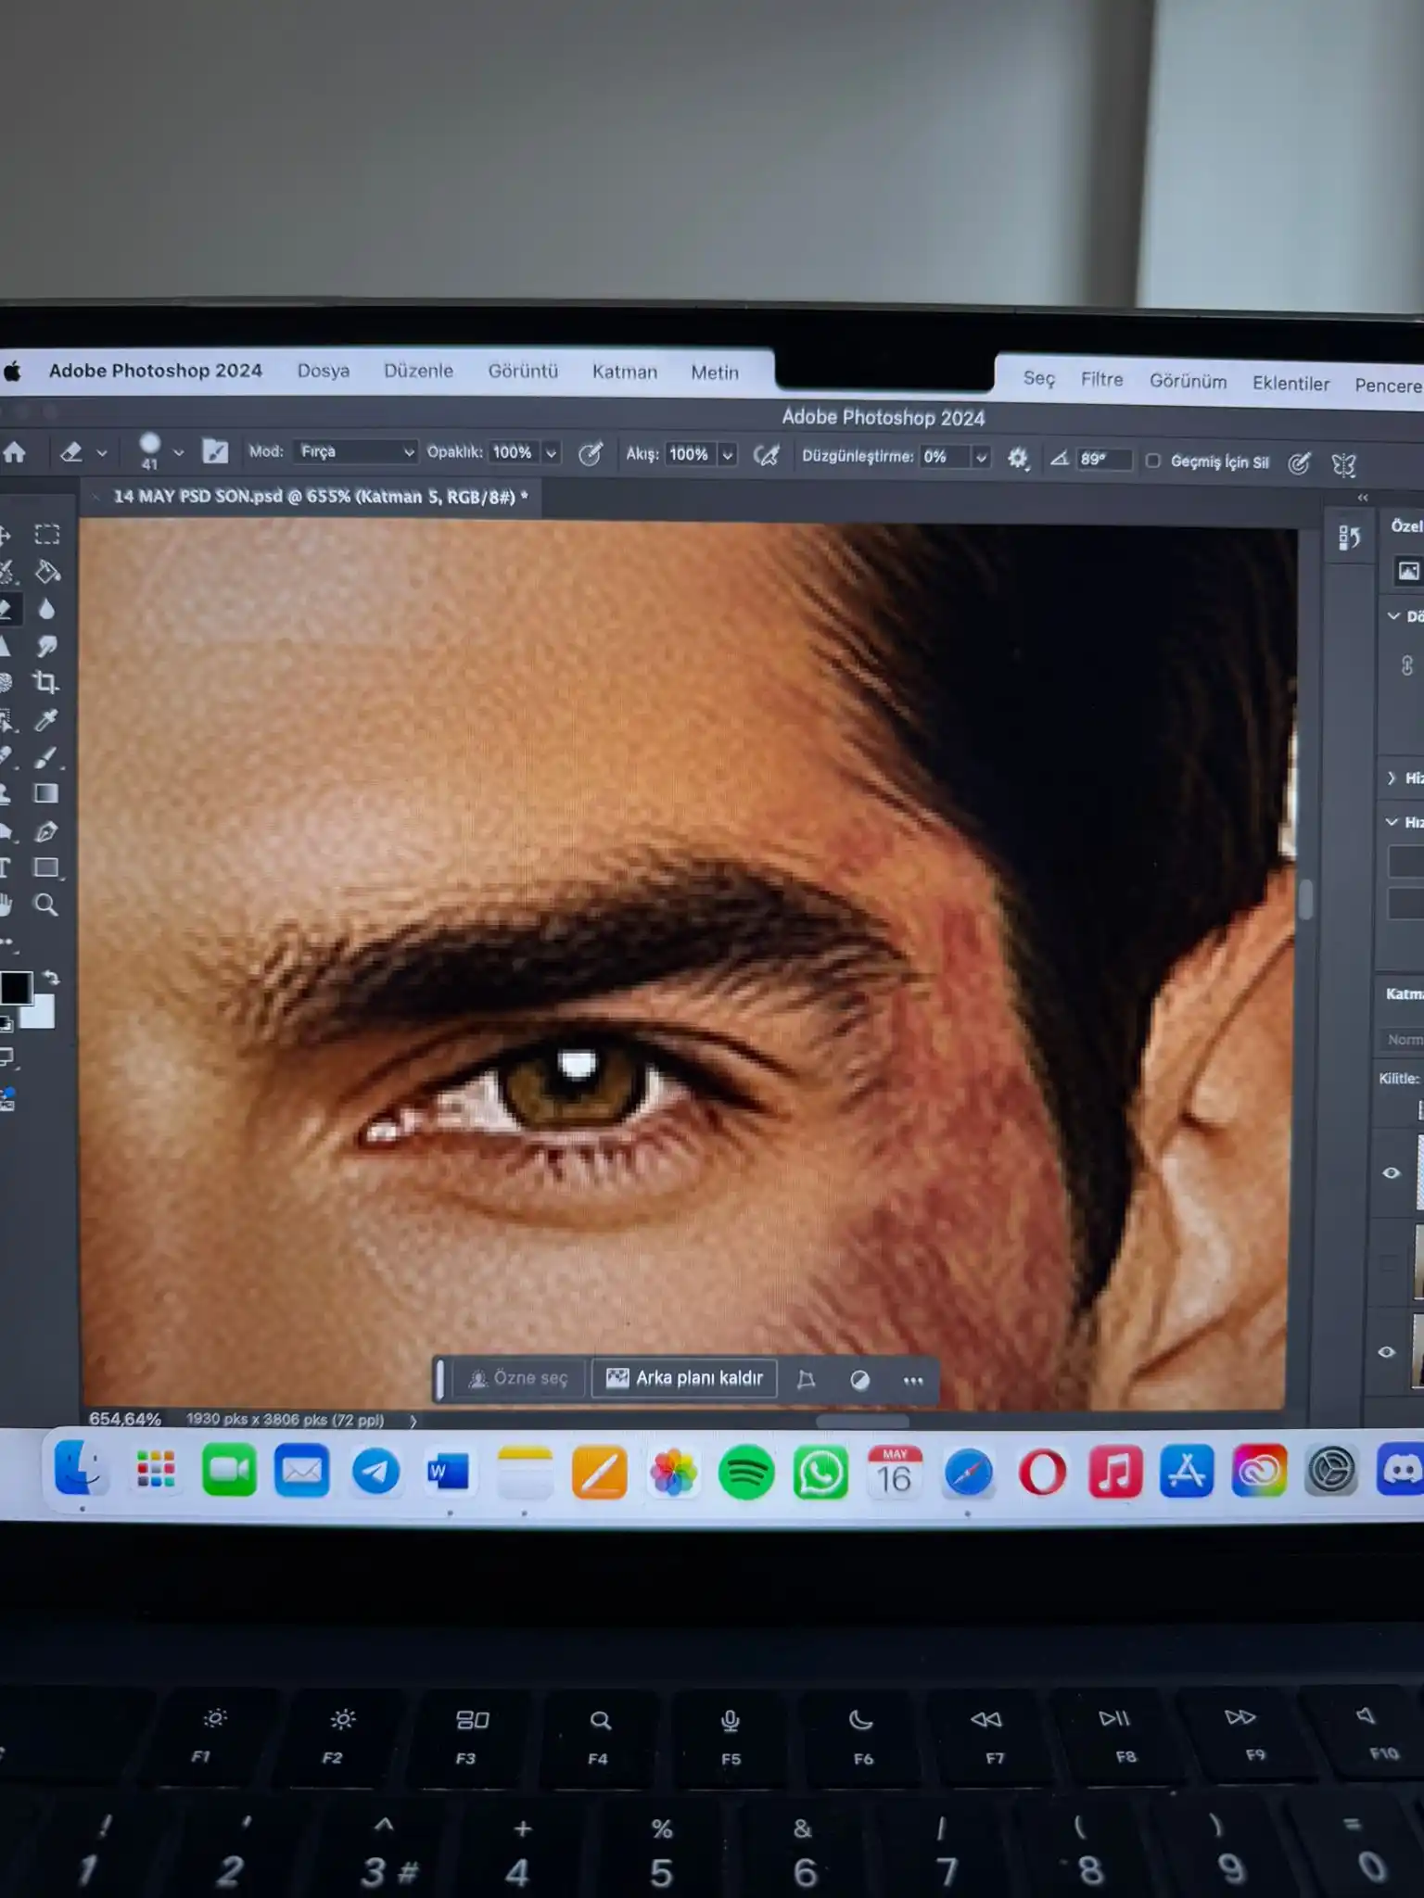Select the Pen tool
This screenshot has height=1898, width=1424.
click(x=46, y=831)
